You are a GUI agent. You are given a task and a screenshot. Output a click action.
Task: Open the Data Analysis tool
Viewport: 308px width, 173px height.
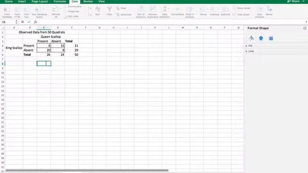pos(259,12)
